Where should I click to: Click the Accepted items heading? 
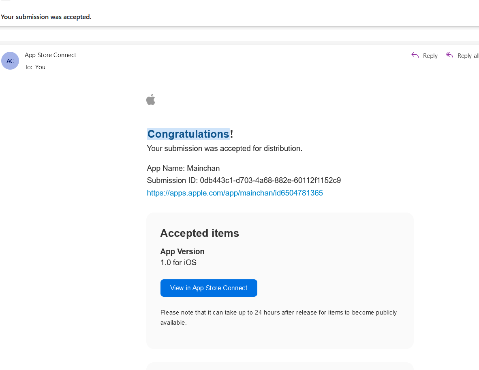(x=199, y=233)
